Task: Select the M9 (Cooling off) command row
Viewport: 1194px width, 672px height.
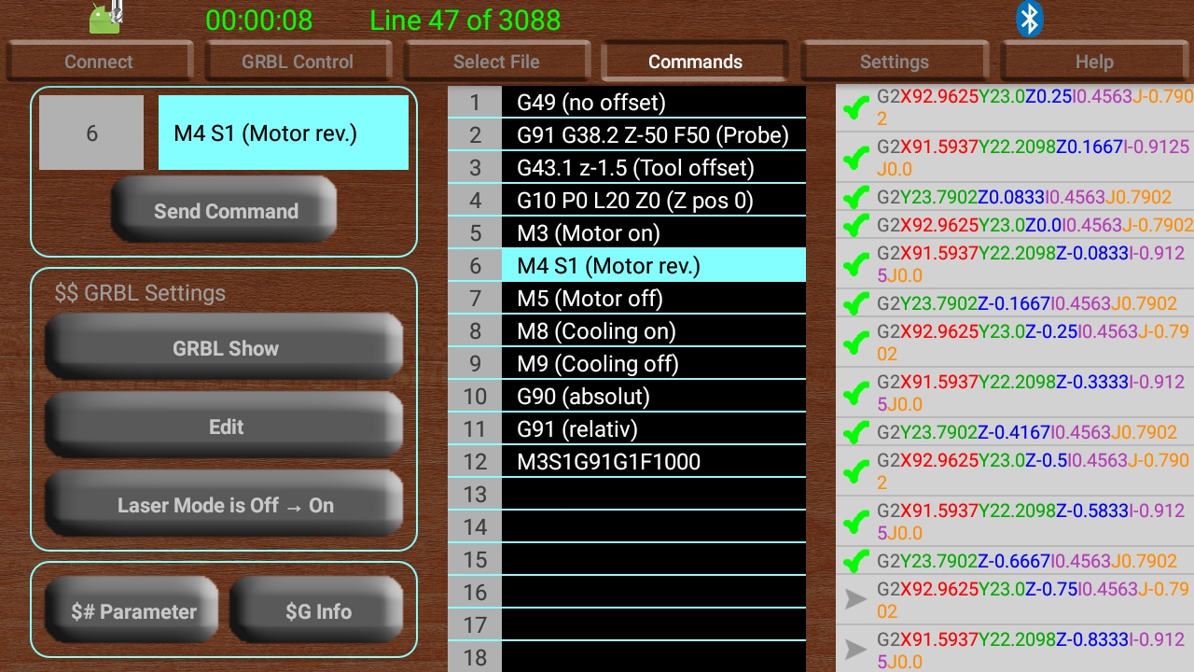Action: [627, 364]
